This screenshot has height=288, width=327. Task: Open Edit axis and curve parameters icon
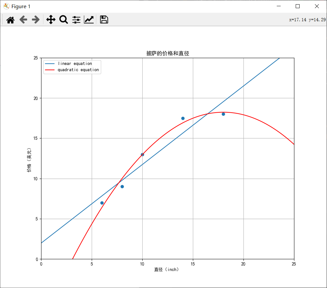(89, 20)
